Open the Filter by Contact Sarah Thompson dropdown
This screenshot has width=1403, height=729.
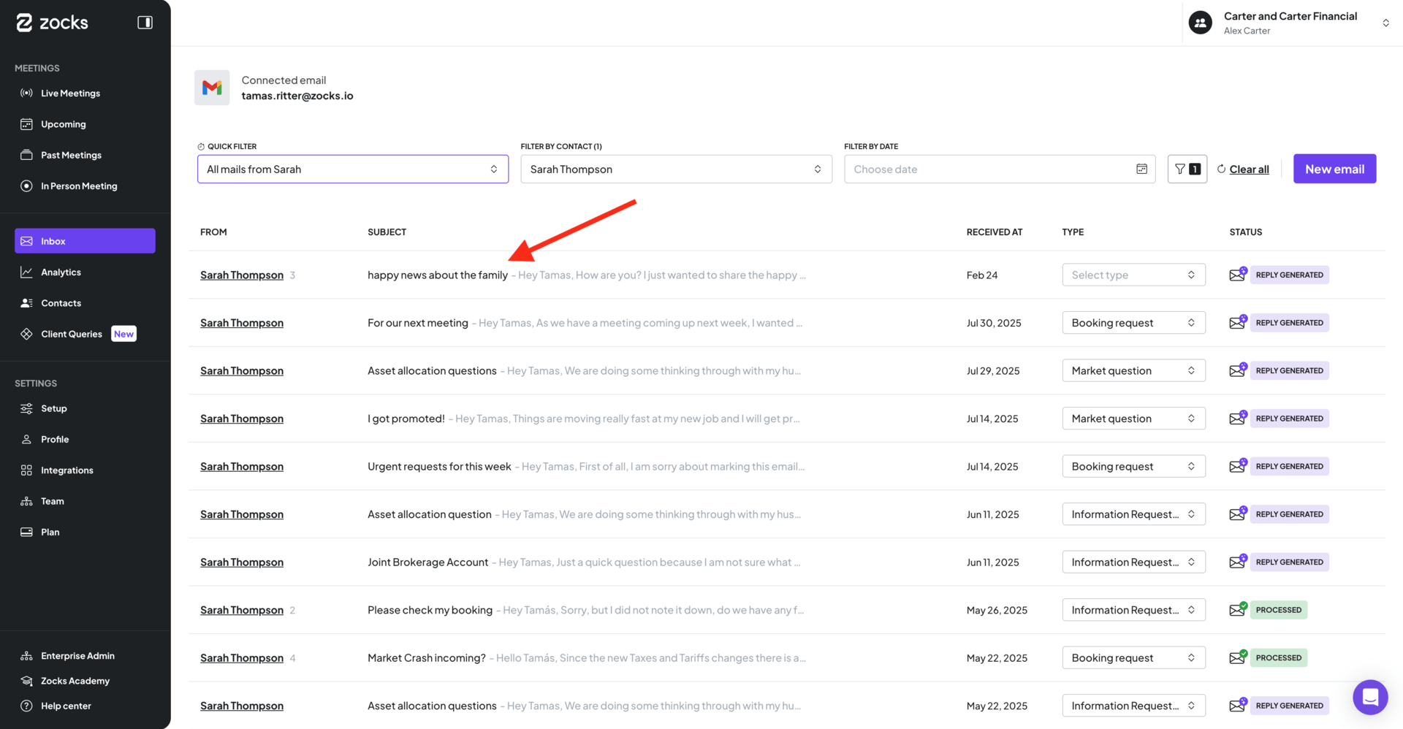click(x=675, y=169)
